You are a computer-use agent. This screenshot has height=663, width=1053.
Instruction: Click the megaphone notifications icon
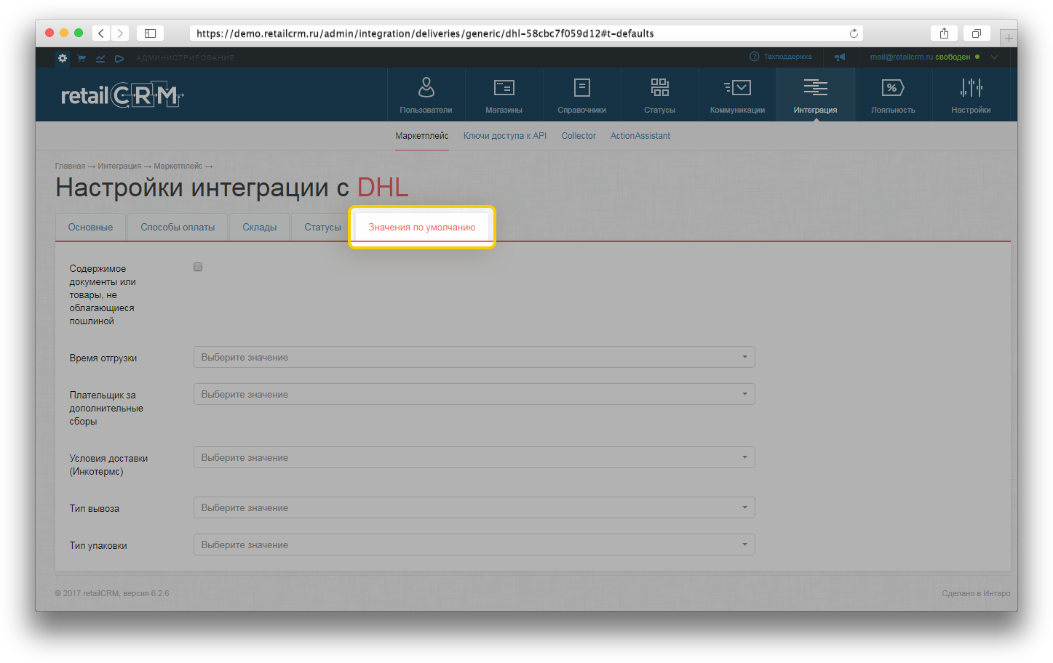840,57
